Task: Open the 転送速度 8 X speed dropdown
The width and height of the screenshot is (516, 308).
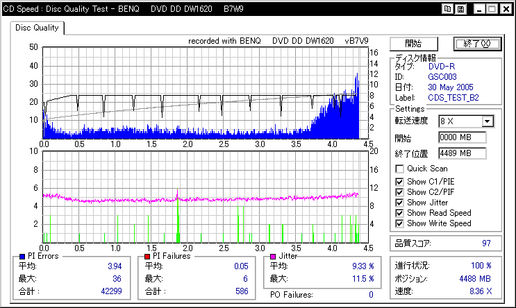Action: click(x=488, y=121)
